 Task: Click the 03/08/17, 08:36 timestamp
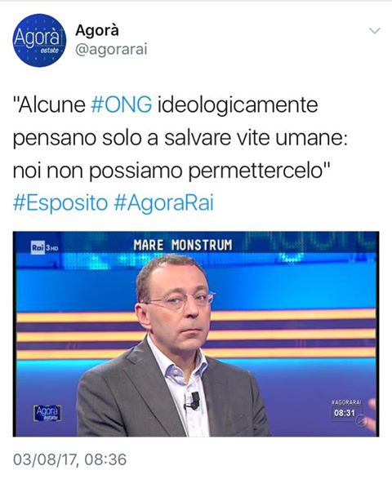[x=69, y=459]
